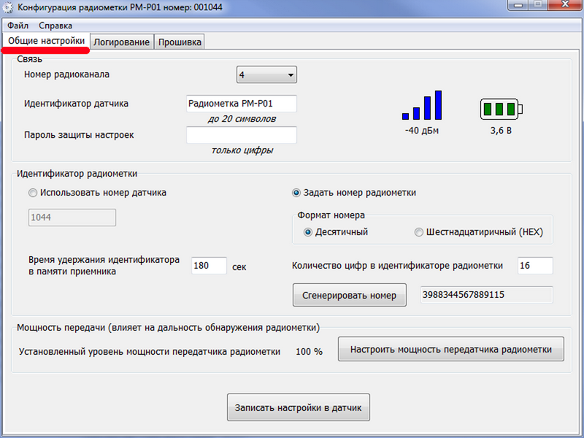Click the 'Идентификатор радиометки' group label
This screenshot has width=584, height=438.
coord(77,174)
